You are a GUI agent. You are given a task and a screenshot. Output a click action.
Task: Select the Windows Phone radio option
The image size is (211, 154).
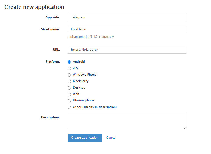click(x=69, y=75)
